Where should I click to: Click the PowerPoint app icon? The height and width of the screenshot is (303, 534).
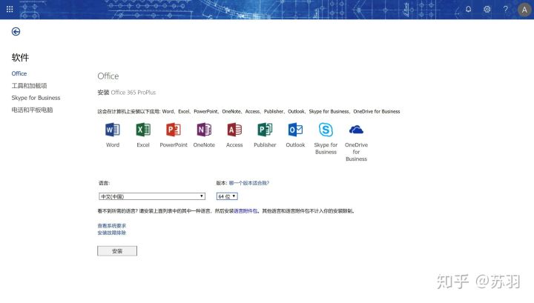point(174,130)
